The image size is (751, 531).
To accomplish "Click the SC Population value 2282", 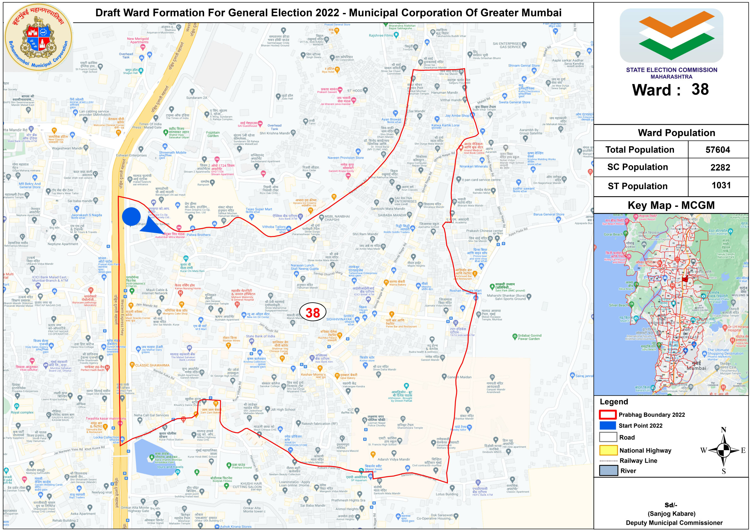I will (x=720, y=167).
